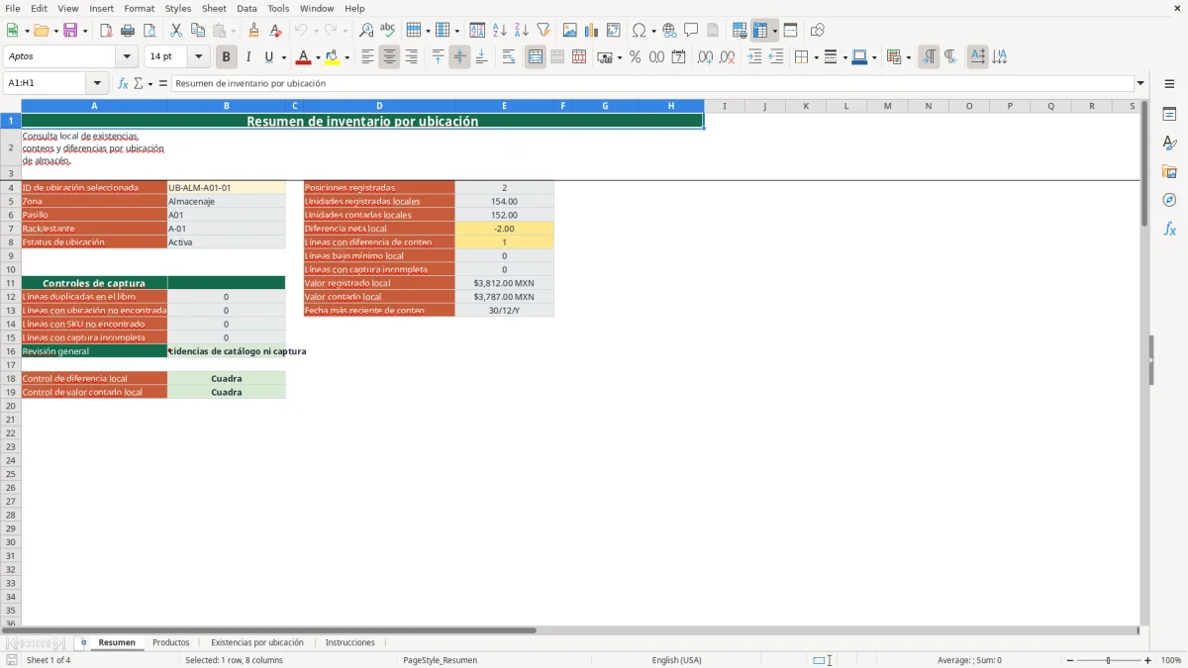Screen dimensions: 1188x668
Task: Format the cell as percent
Action: [x=635, y=57]
